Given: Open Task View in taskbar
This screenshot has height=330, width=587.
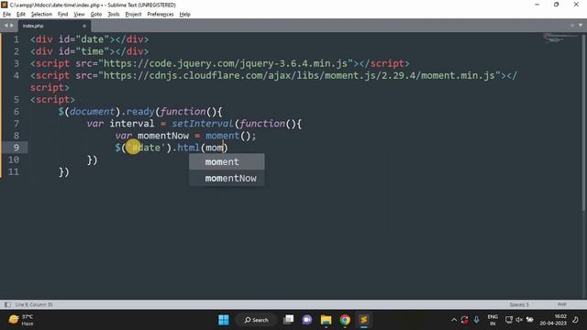Looking at the screenshot, I should 288,320.
